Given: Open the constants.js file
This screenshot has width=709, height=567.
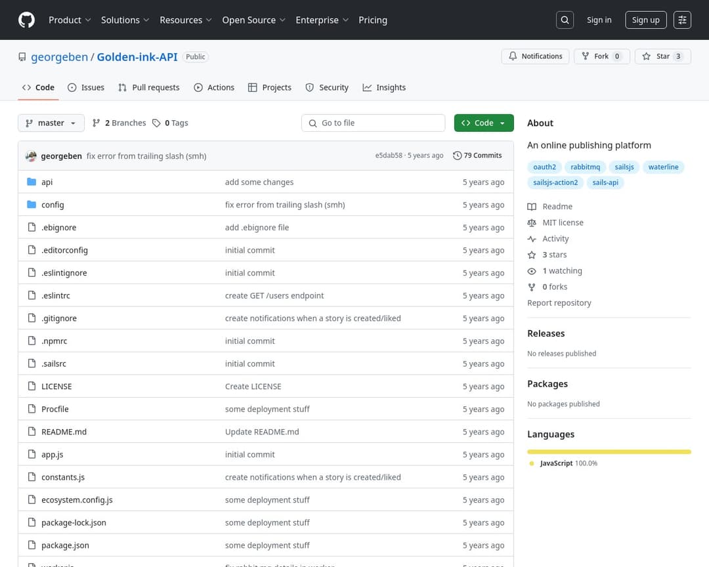Looking at the screenshot, I should click(63, 477).
